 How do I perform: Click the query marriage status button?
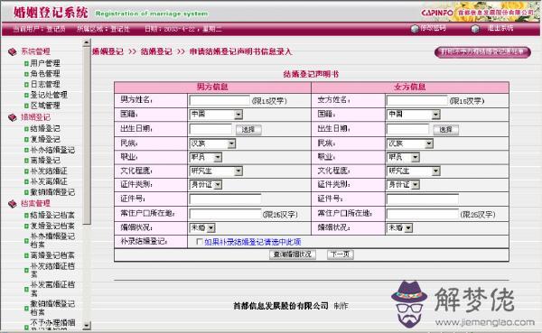pos(293,254)
